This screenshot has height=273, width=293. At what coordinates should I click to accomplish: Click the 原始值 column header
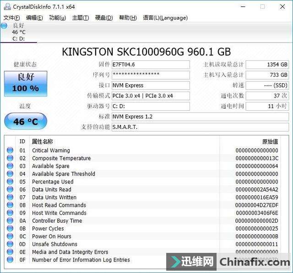pos(270,141)
